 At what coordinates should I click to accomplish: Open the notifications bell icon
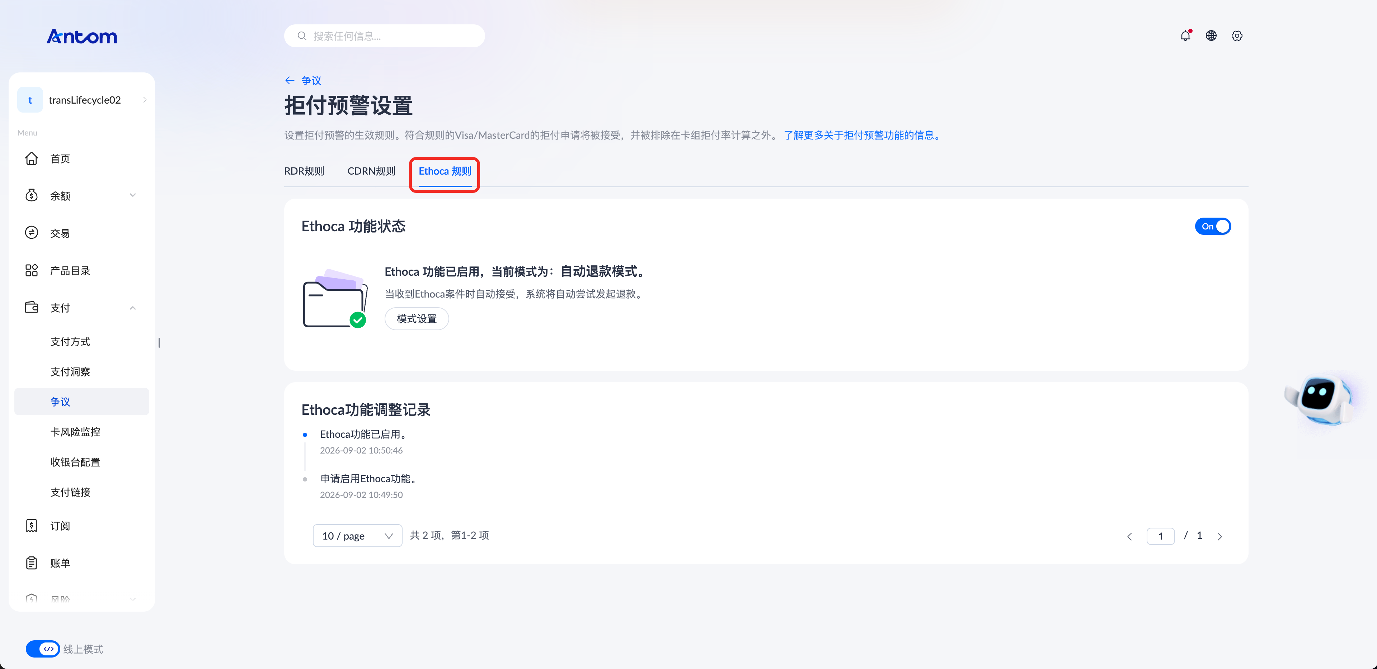[1185, 36]
